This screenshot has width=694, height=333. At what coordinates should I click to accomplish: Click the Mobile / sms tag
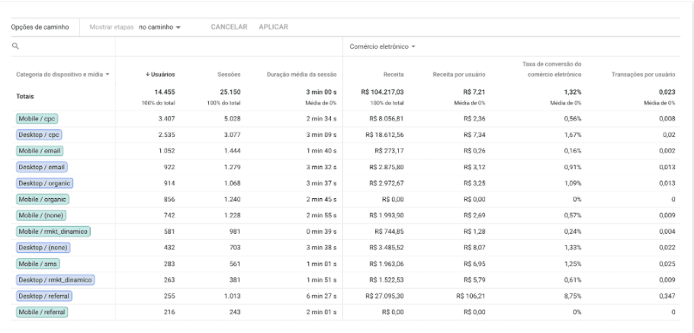[x=37, y=264]
